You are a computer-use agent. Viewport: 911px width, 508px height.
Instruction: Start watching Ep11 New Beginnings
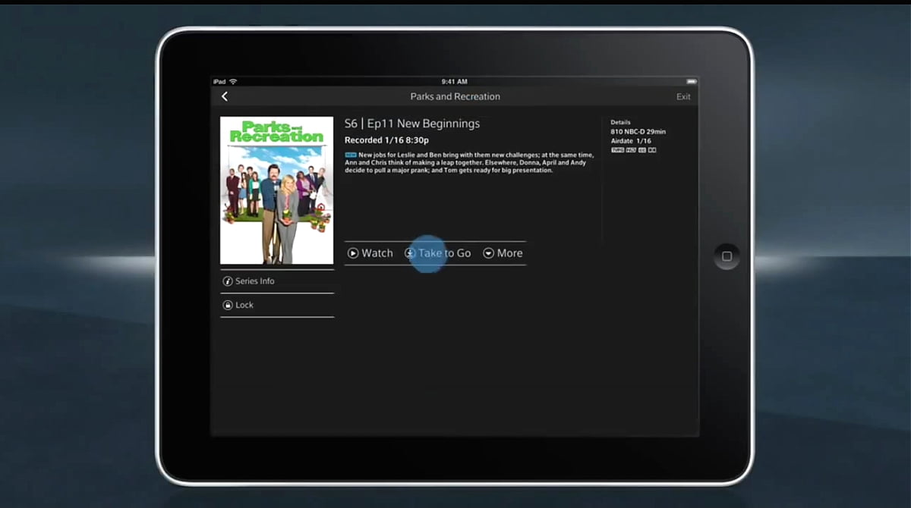click(x=370, y=252)
